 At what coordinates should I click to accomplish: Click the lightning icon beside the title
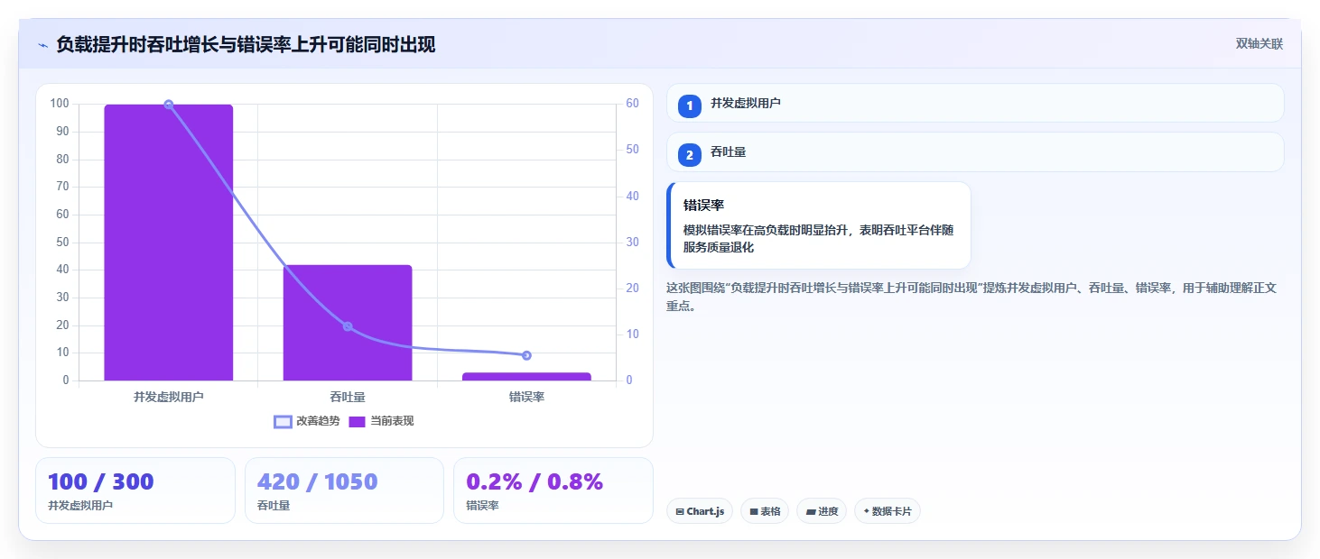pyautogui.click(x=42, y=44)
